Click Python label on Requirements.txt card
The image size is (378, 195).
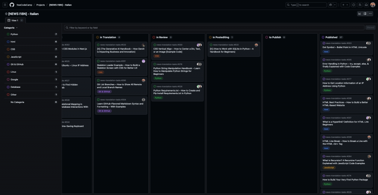pos(158,98)
